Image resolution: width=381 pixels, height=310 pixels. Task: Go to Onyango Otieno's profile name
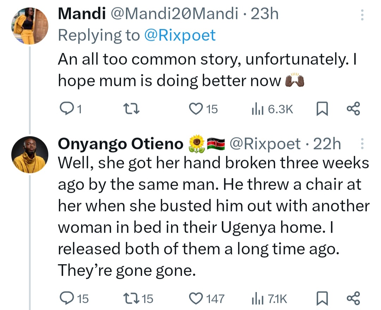(x=120, y=144)
